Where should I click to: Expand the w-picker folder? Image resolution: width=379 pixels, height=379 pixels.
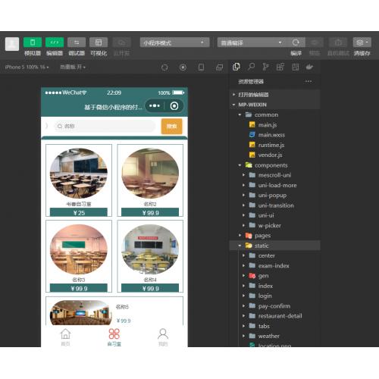[275, 225]
